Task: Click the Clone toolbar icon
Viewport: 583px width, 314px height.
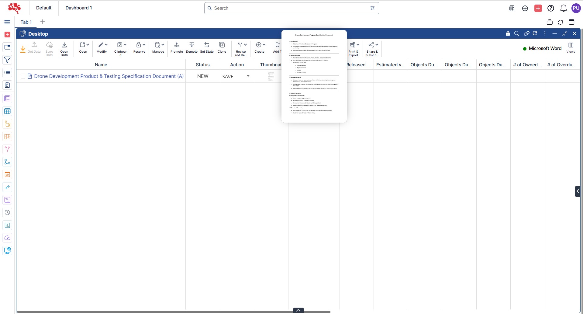Action: tap(222, 45)
